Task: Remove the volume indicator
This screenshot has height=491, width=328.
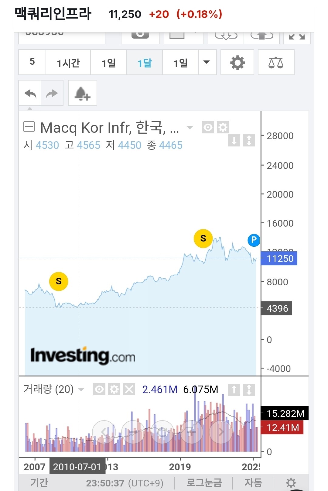Action: (x=129, y=389)
